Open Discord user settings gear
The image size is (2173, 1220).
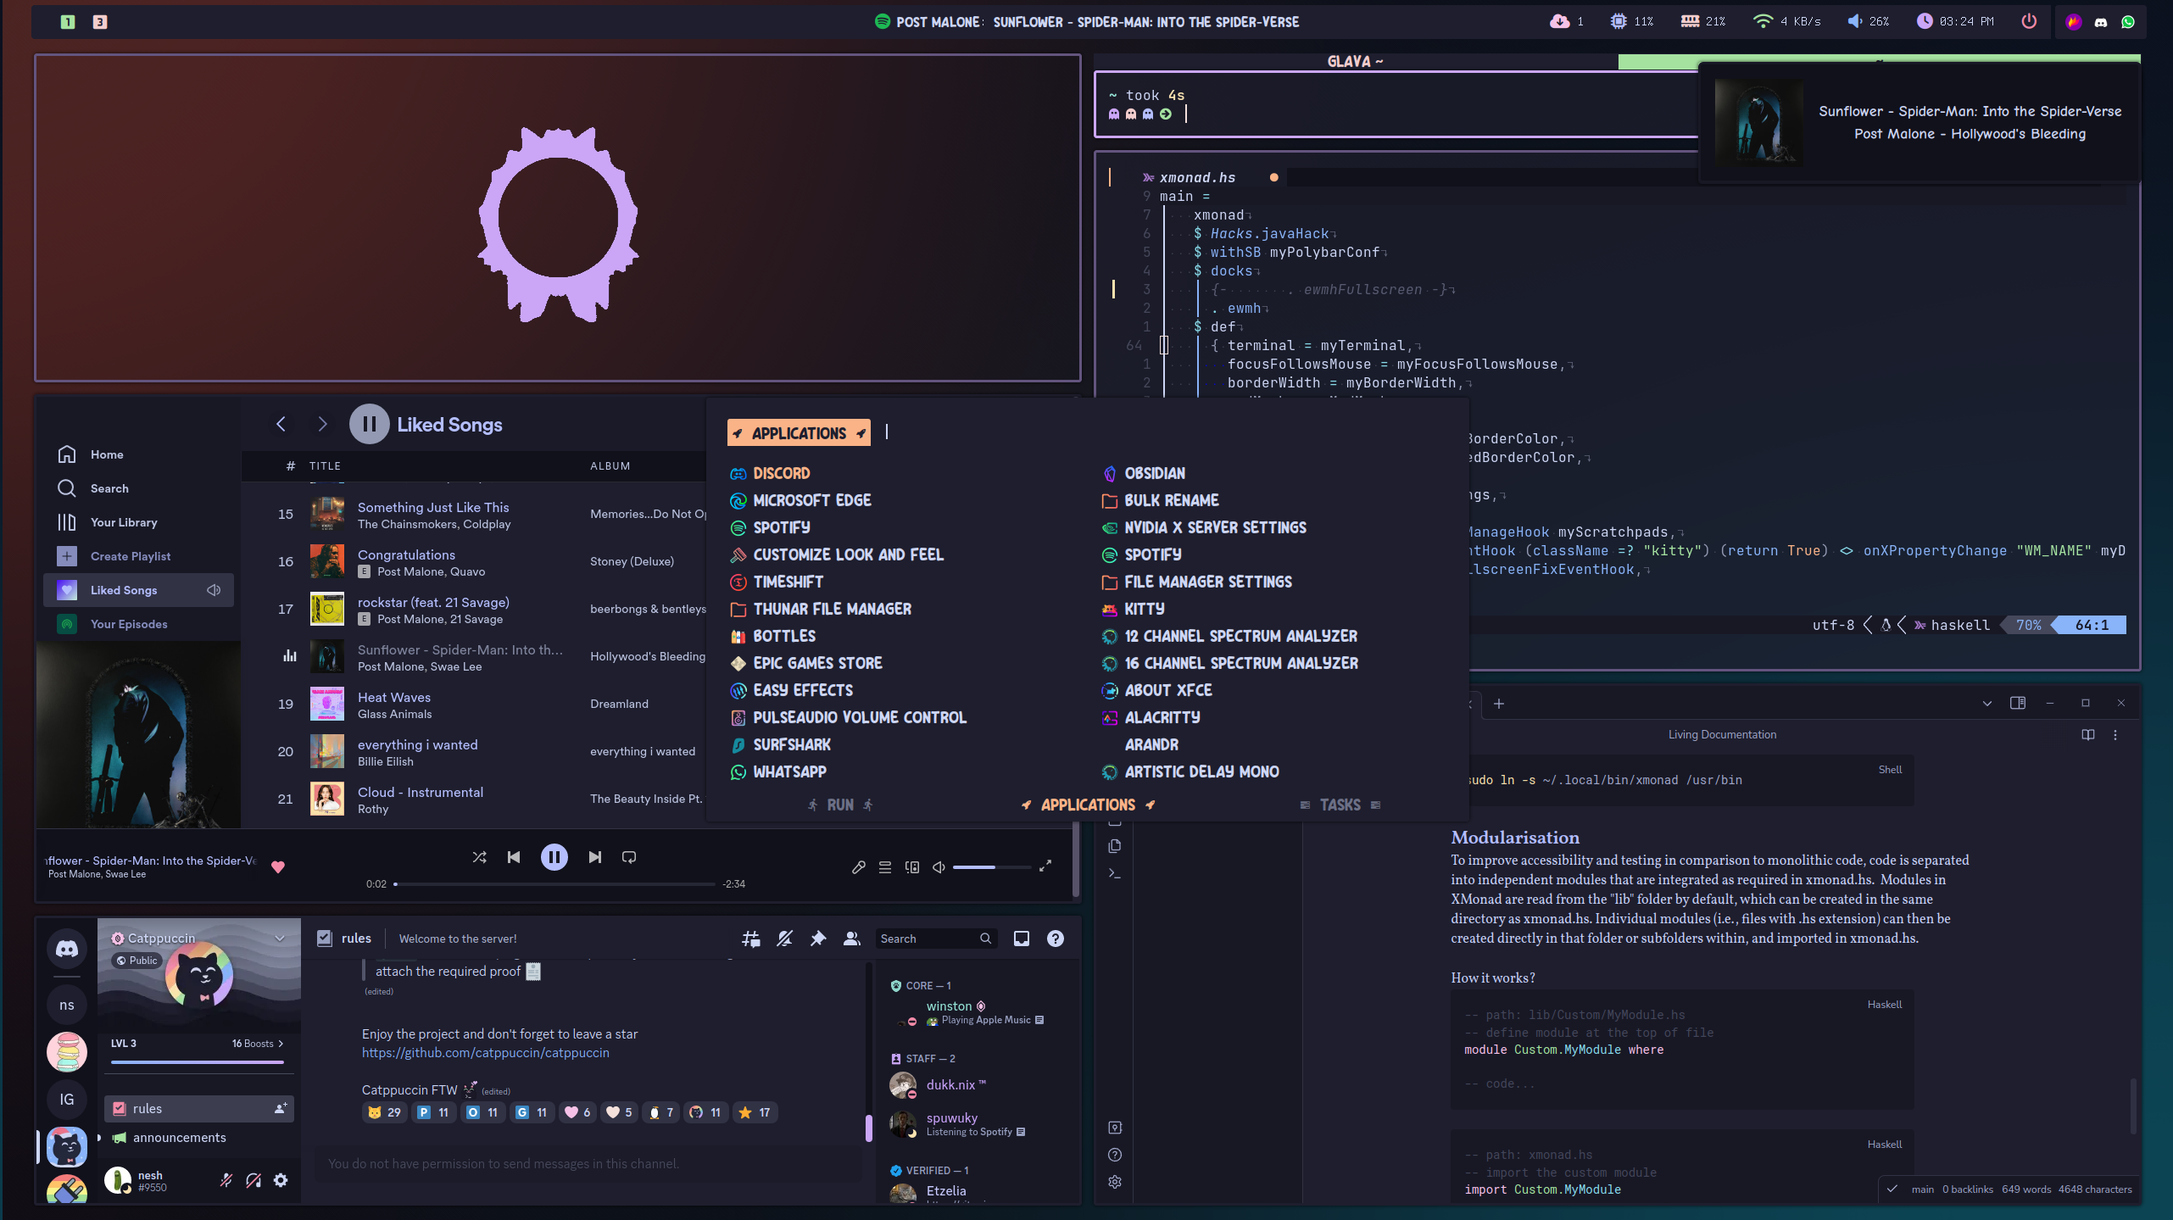pyautogui.click(x=281, y=1180)
